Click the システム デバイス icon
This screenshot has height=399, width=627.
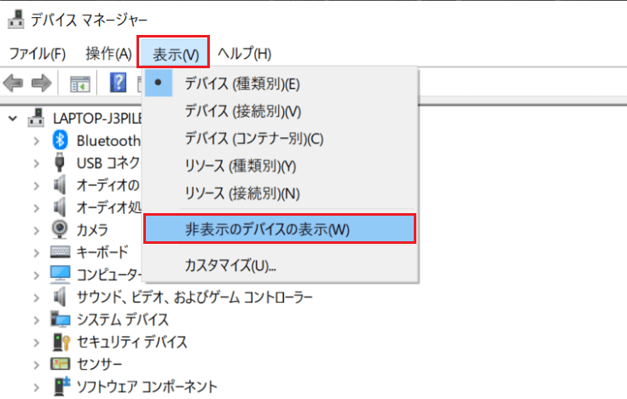[61, 319]
